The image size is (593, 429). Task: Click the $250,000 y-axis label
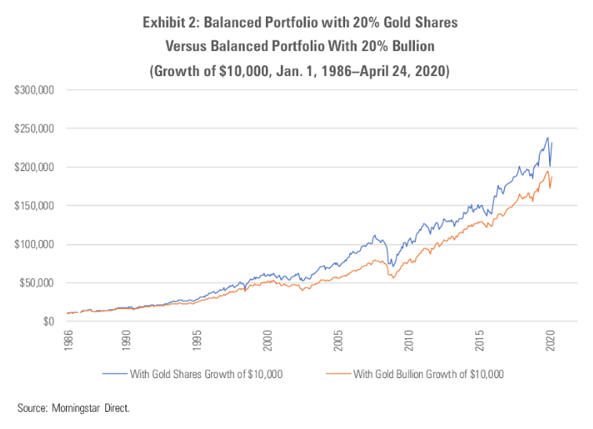(34, 129)
